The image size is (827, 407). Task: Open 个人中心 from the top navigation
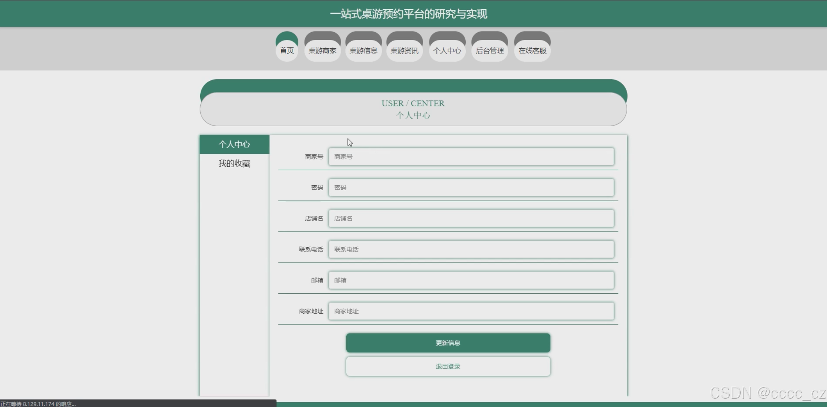tap(447, 50)
